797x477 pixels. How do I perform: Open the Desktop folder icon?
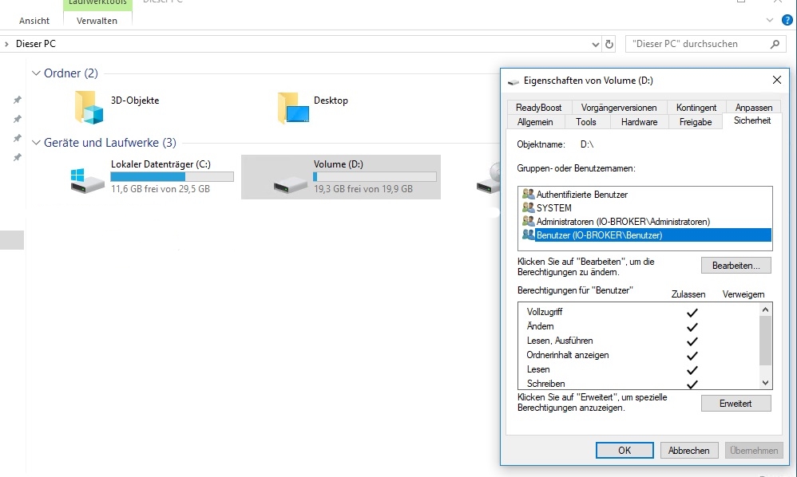293,108
